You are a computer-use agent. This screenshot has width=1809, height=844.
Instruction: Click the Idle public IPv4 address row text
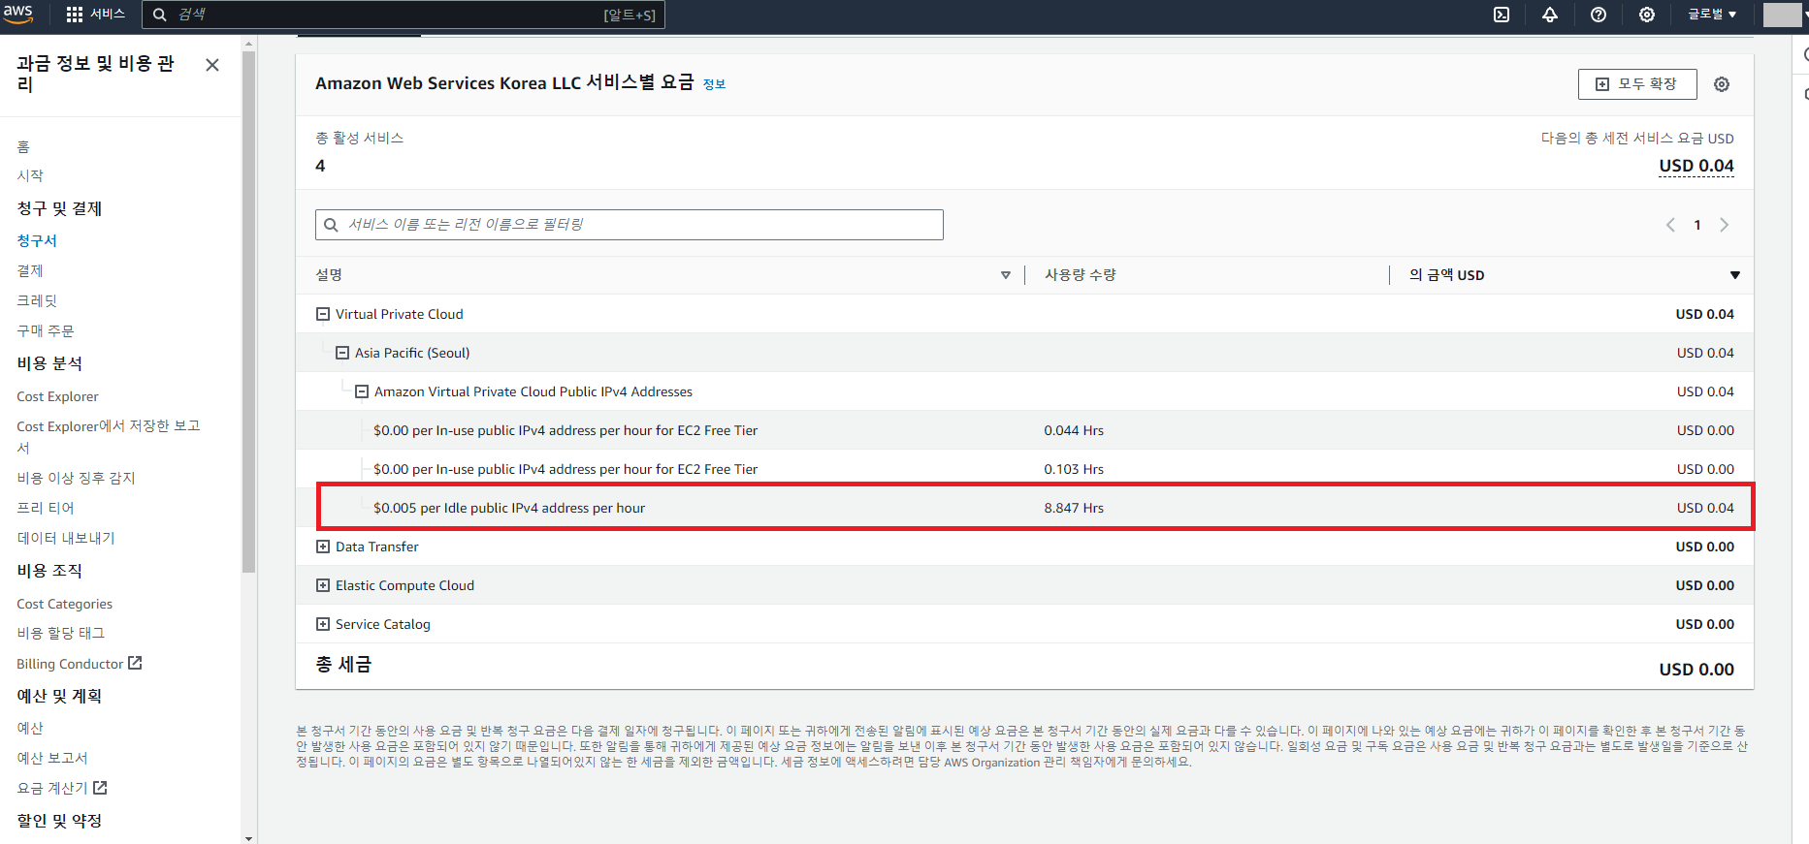509,508
